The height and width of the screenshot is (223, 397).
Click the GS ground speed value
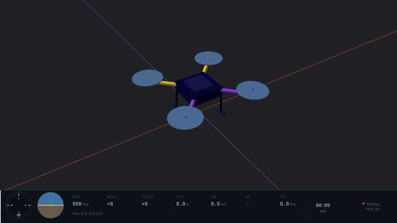coord(218,204)
